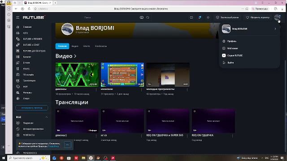Open В топе in the sidebar

pyautogui.click(x=26, y=63)
